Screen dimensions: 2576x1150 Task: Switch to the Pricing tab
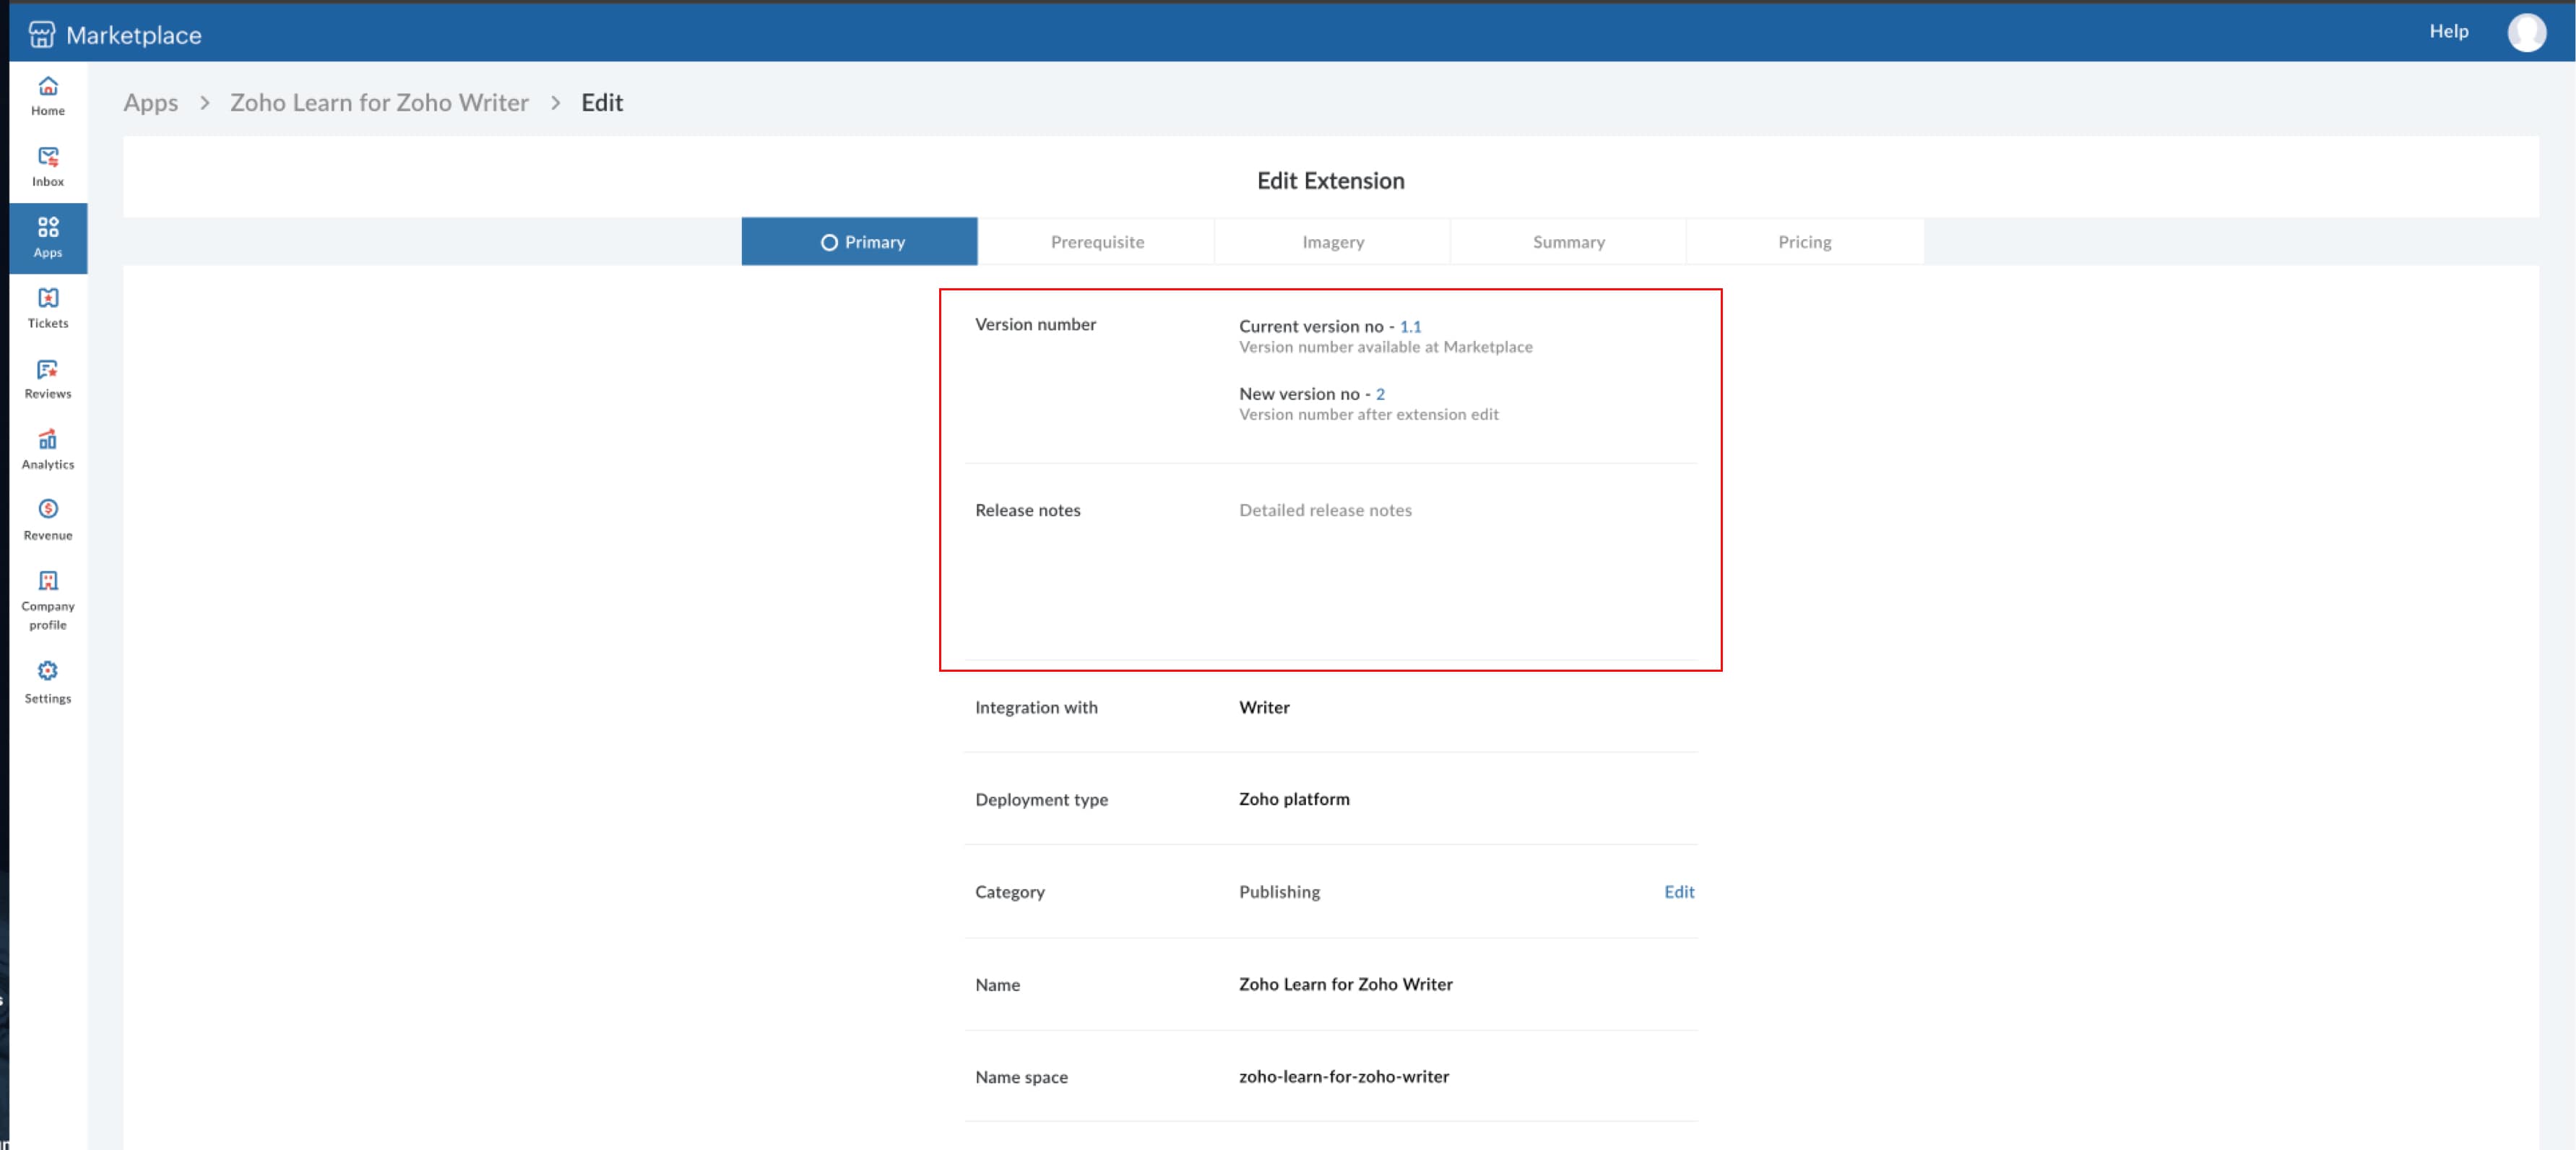(1804, 242)
